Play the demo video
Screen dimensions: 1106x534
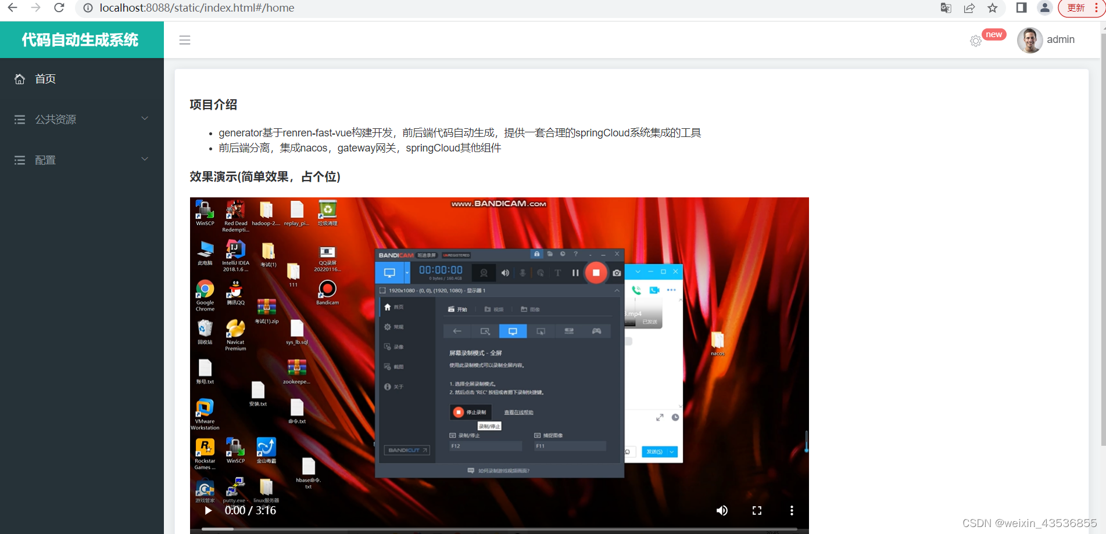(207, 511)
